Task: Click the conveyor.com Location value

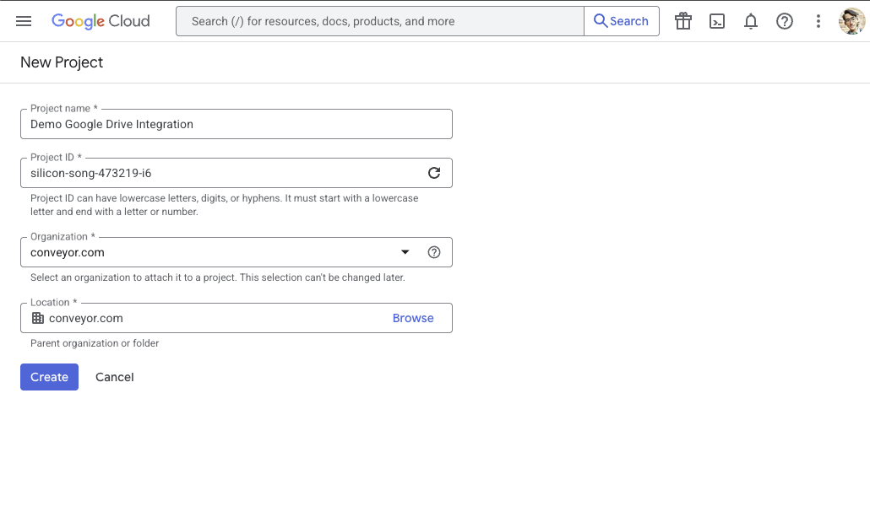Action: pos(86,318)
